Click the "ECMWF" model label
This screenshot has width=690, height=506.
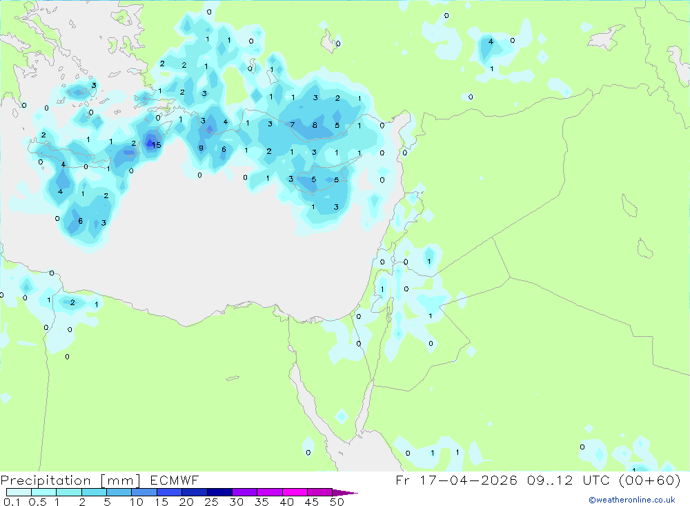[x=175, y=480]
